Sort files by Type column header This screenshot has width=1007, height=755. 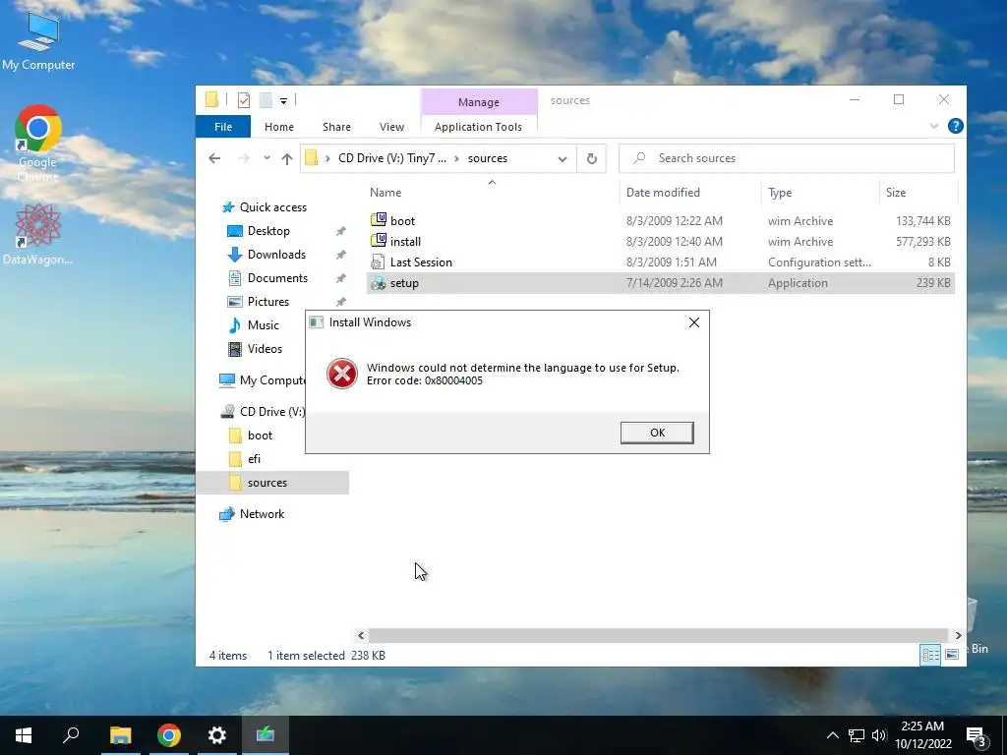point(780,193)
